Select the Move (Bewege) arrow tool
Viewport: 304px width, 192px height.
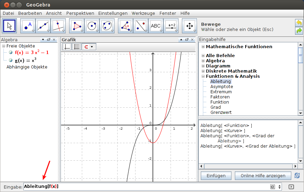tap(9, 26)
